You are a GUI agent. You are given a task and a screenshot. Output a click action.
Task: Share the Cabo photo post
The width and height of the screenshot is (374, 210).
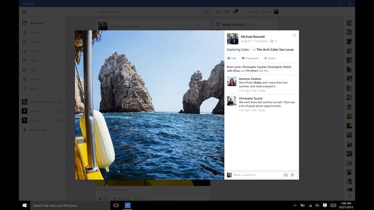coord(269,58)
